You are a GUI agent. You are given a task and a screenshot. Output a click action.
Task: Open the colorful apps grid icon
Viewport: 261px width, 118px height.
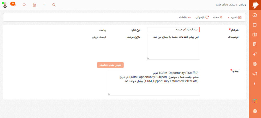pyautogui.click(x=255, y=101)
